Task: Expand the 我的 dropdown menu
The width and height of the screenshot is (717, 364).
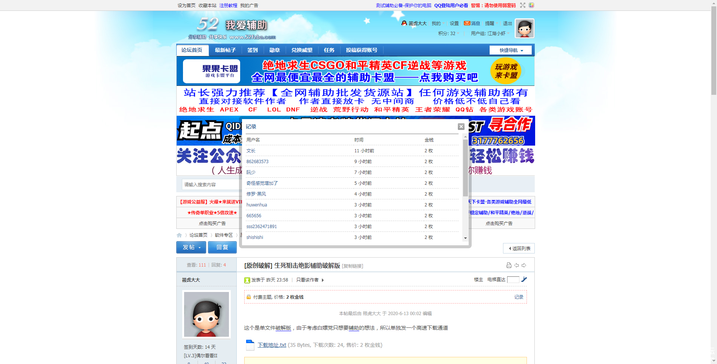Action: pos(438,23)
